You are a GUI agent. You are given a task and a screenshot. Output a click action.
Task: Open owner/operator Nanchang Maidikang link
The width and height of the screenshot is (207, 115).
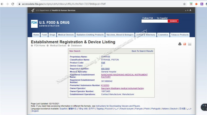coord(122,88)
